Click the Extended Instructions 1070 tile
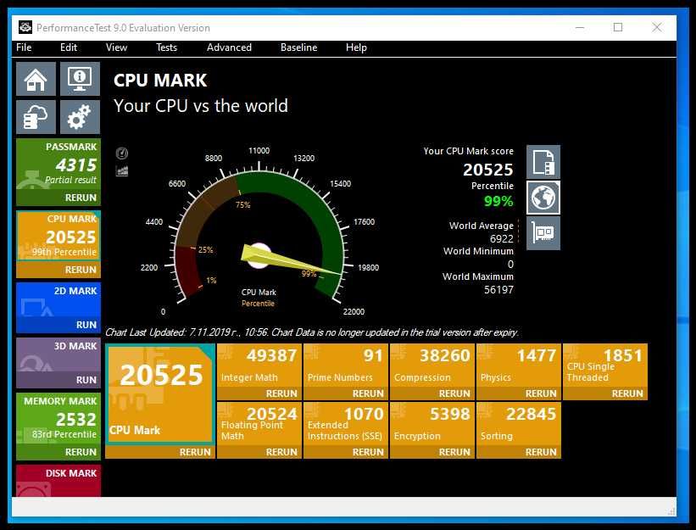Image resolution: width=696 pixels, height=530 pixels. 346,424
